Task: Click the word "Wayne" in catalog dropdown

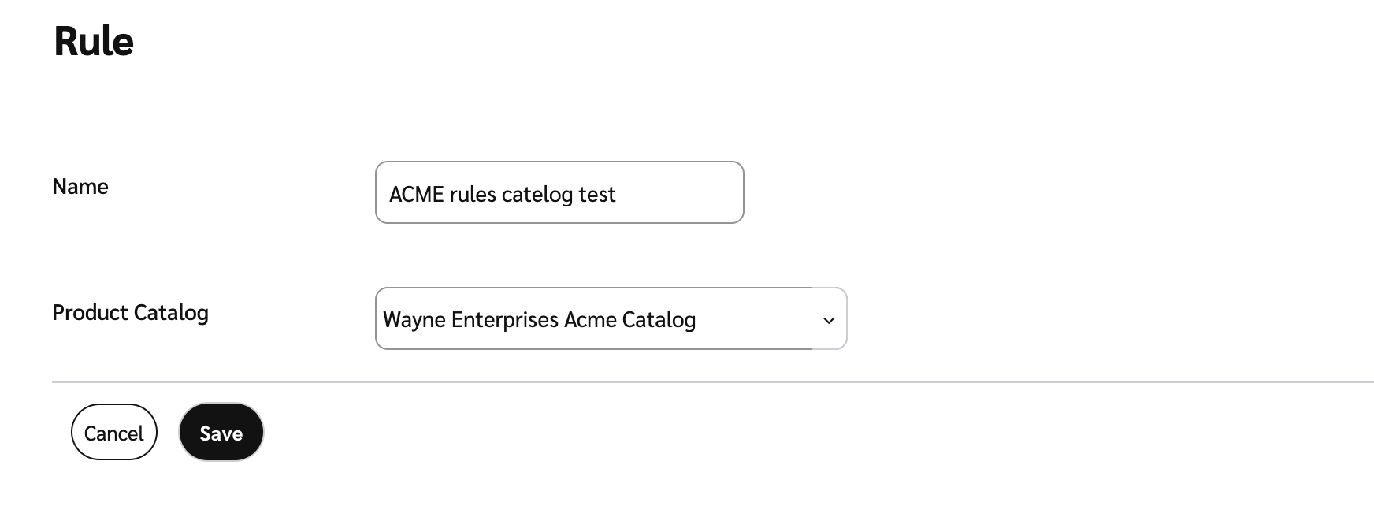Action: 414,319
